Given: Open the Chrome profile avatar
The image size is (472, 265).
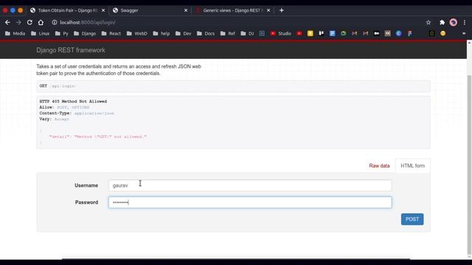Looking at the screenshot, I should [453, 22].
